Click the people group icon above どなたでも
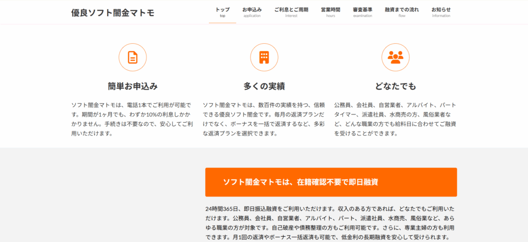The height and width of the screenshot is (242, 528). pyautogui.click(x=395, y=57)
